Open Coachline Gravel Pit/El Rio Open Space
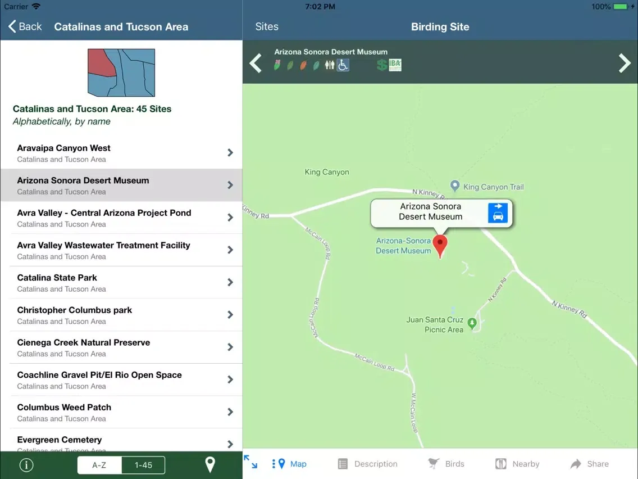Screen dimensions: 638x479 pos(121,379)
